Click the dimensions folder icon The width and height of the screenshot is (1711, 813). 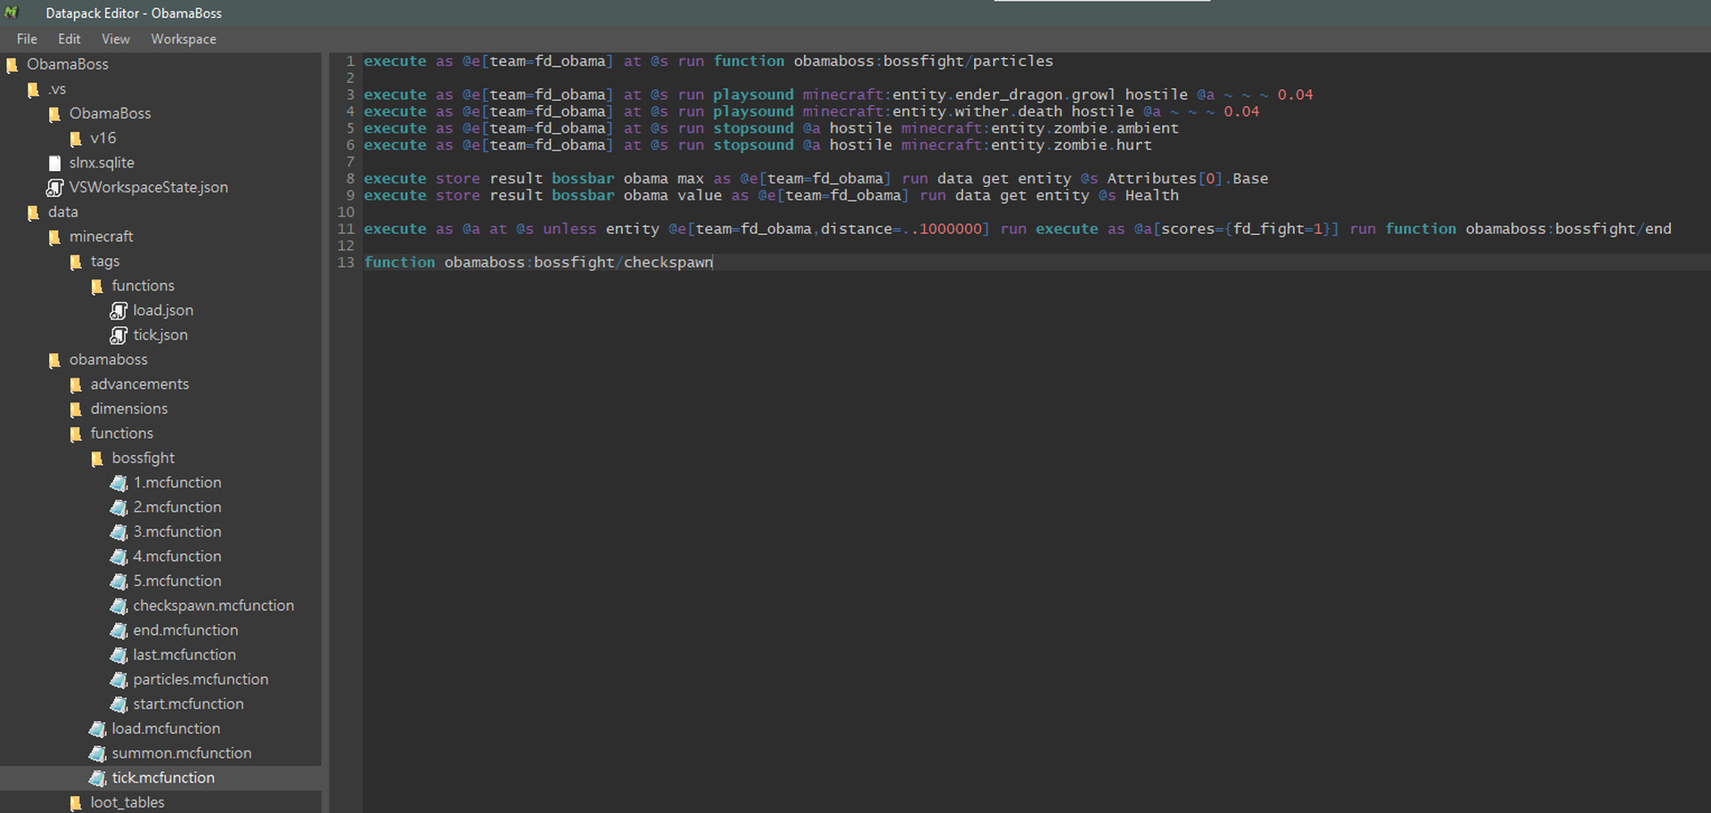tap(77, 409)
